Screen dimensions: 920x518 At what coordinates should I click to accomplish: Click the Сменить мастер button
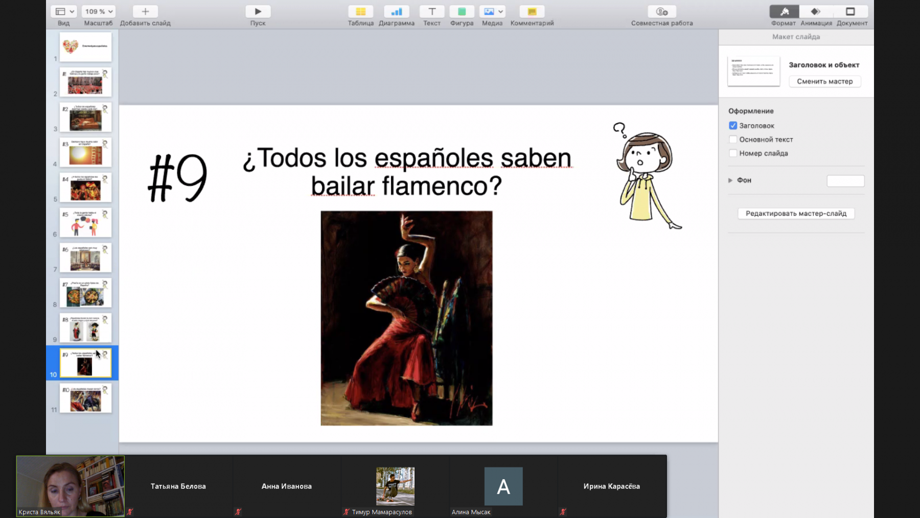(x=825, y=81)
